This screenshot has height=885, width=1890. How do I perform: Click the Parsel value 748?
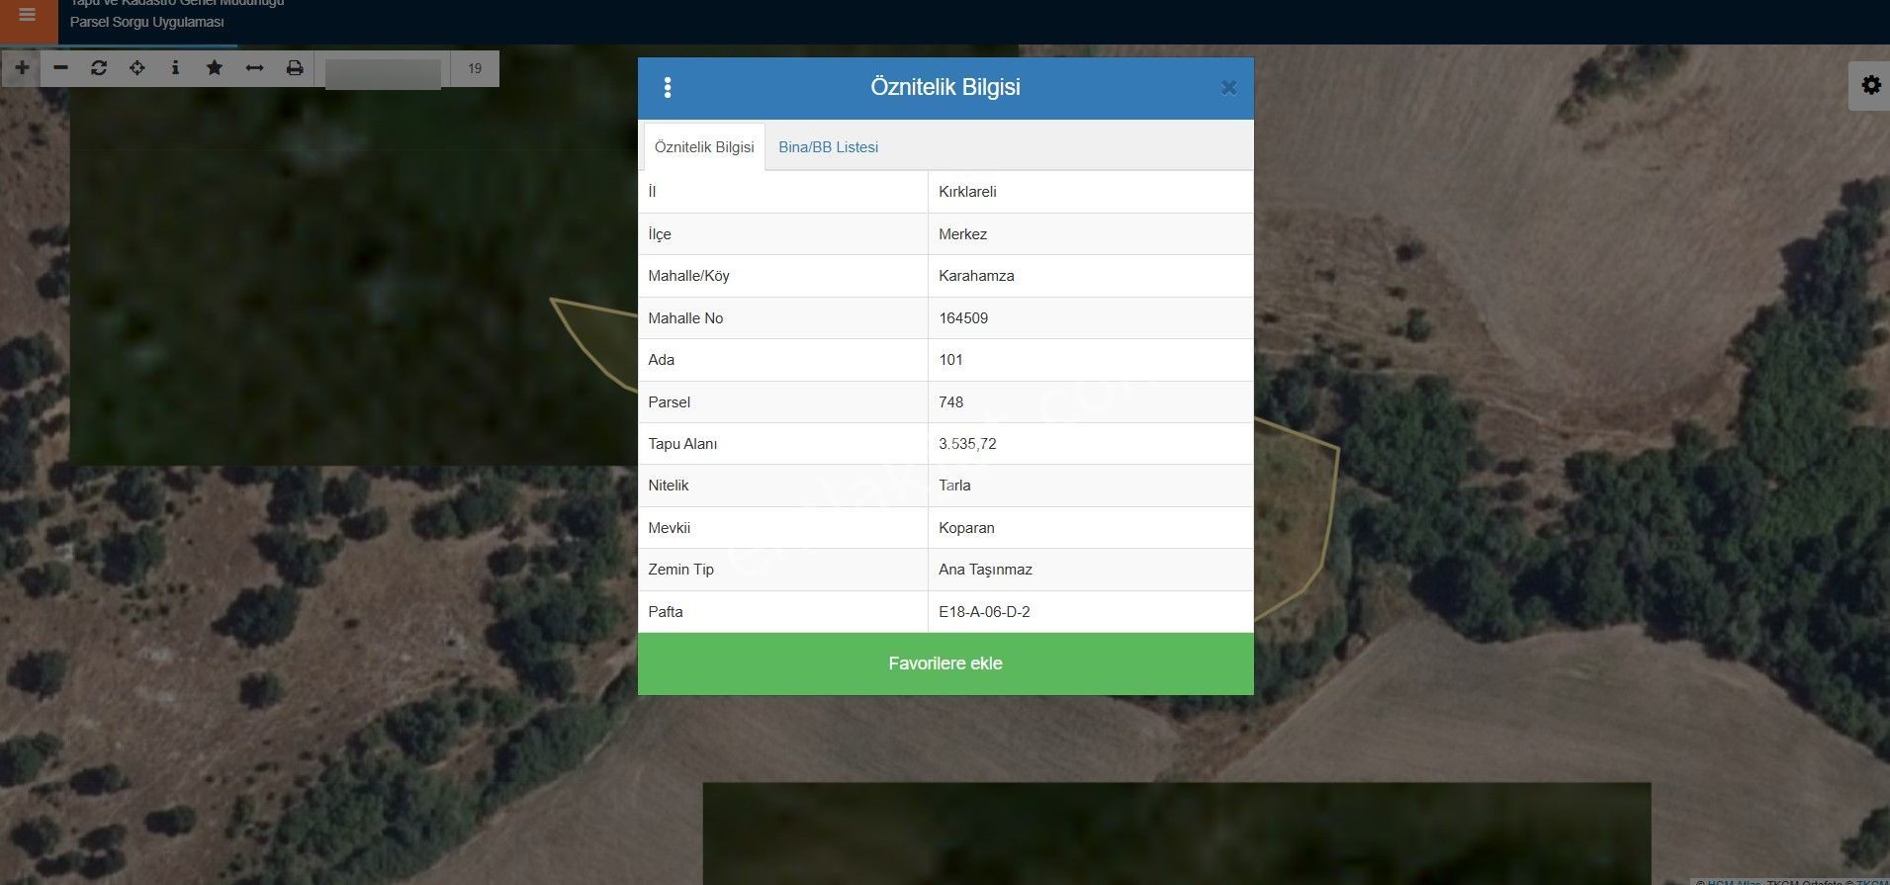tap(951, 402)
